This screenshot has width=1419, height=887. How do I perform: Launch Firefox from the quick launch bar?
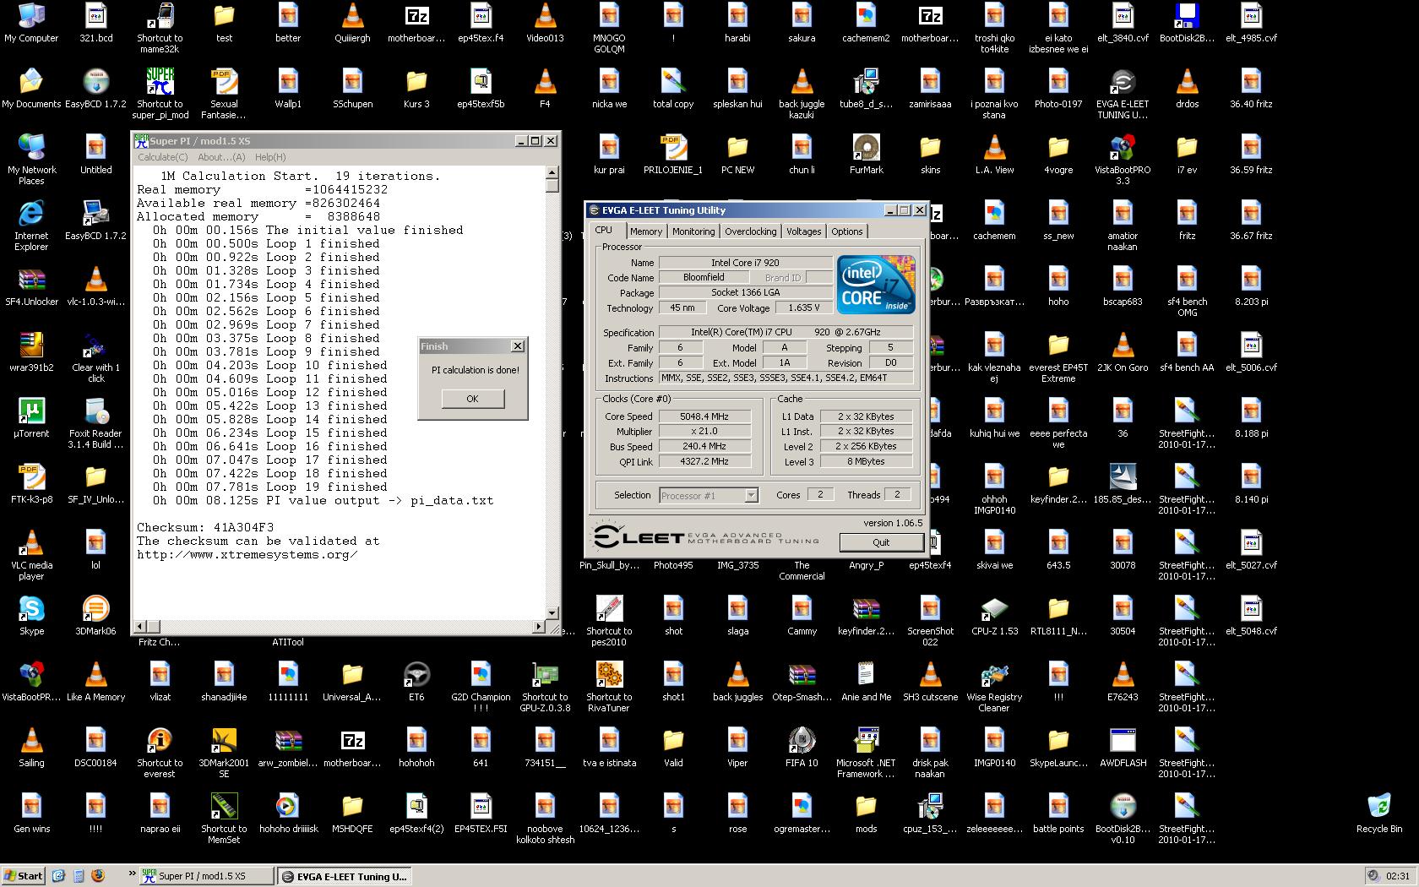[x=97, y=876]
